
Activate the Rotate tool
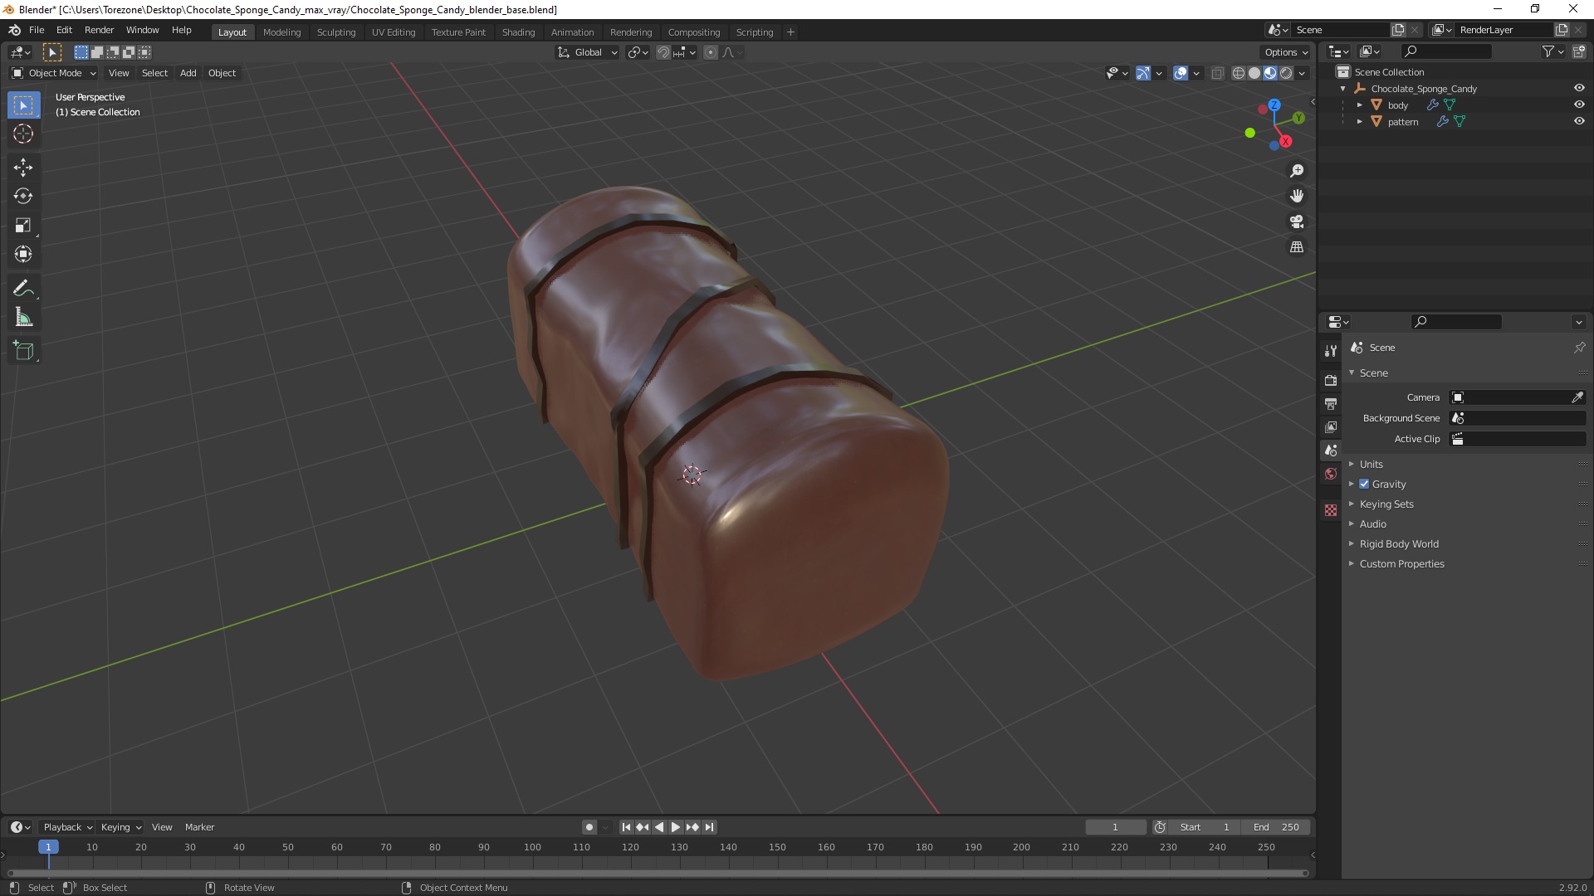click(x=23, y=196)
